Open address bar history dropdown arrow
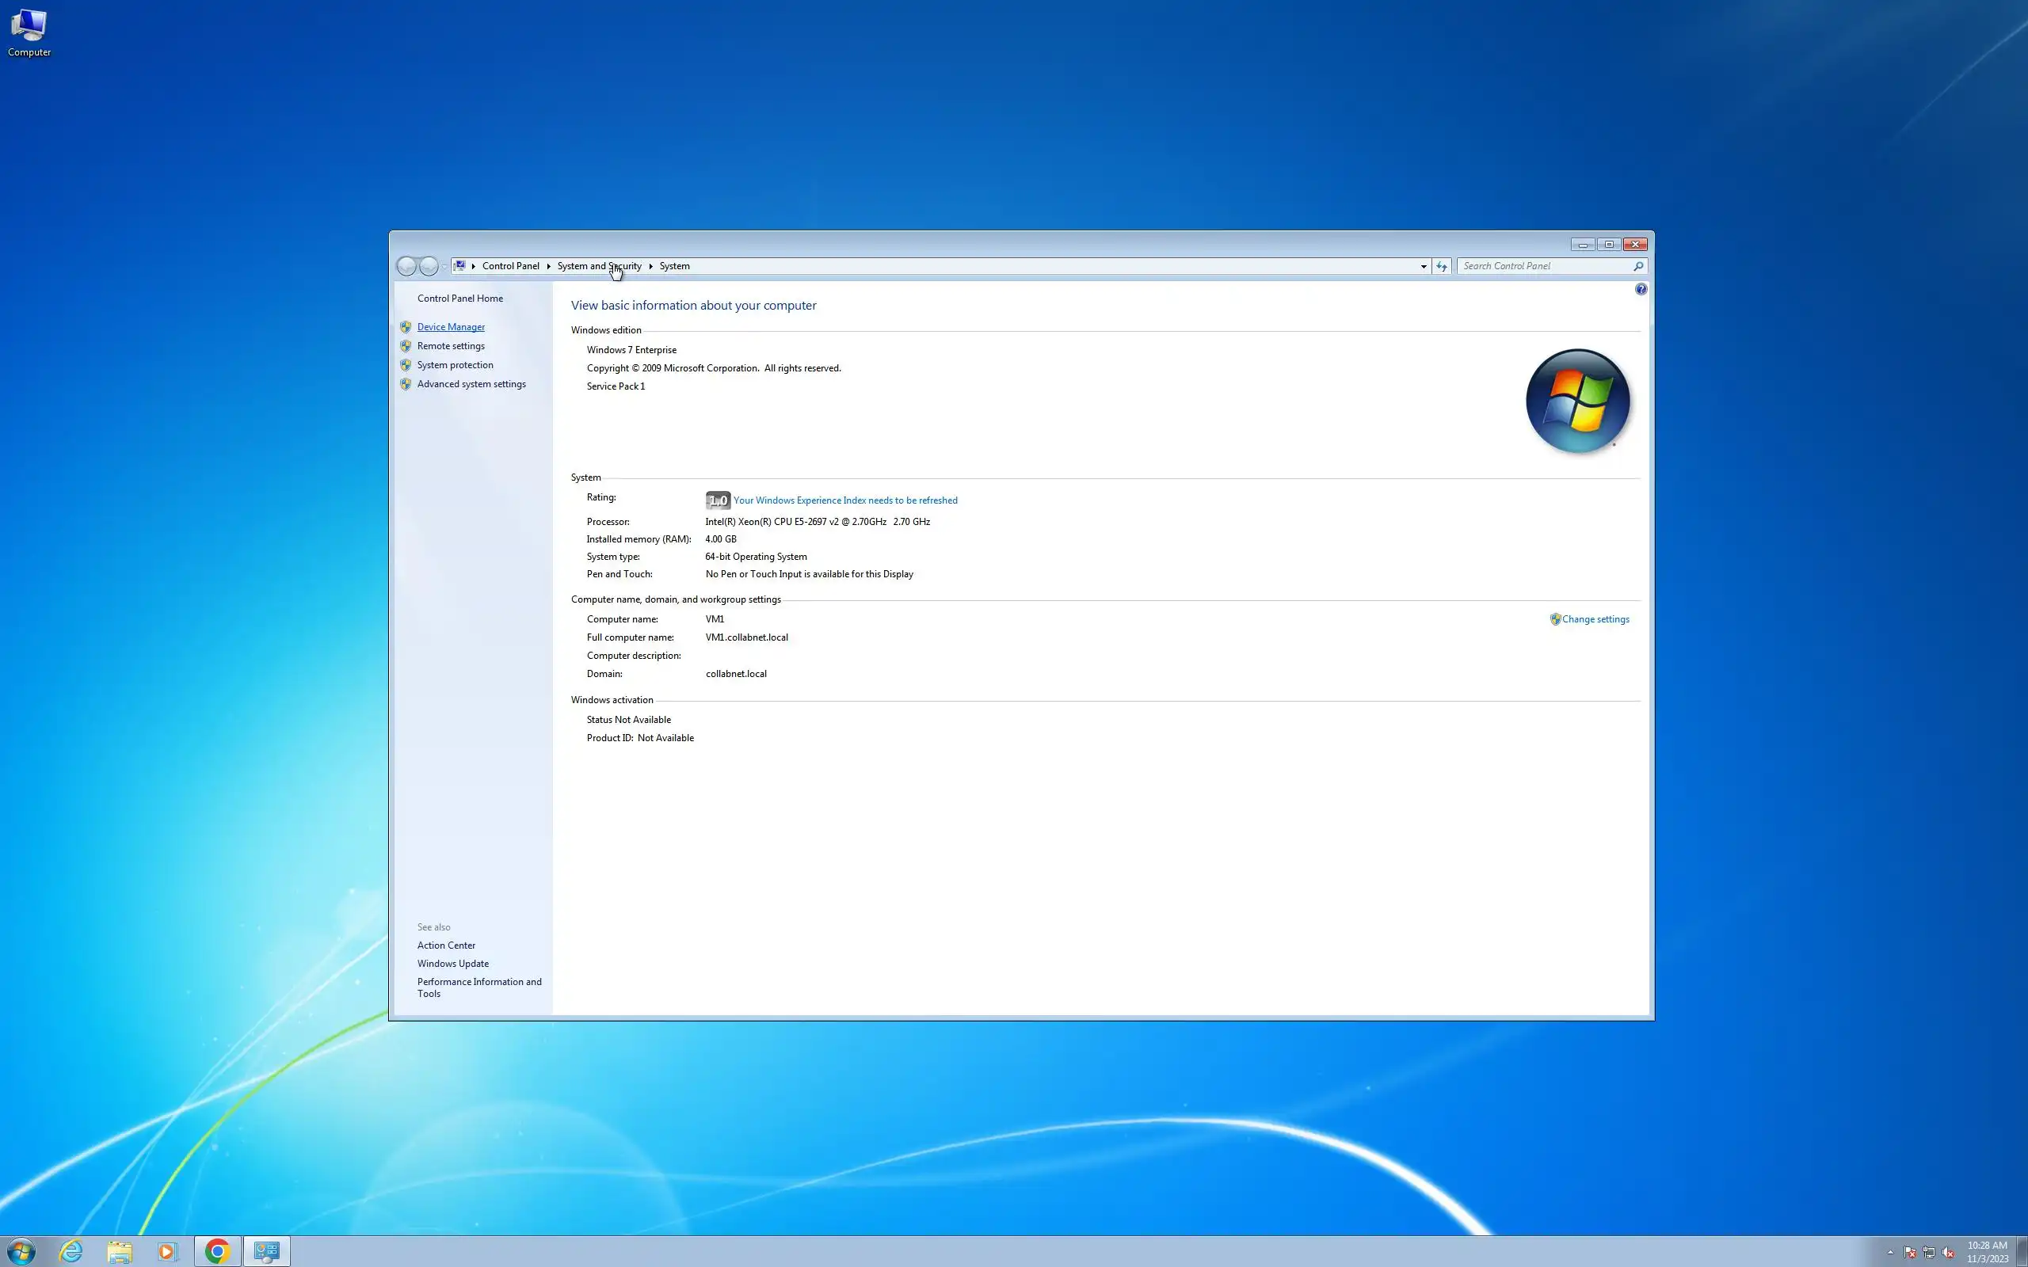 coord(1423,267)
